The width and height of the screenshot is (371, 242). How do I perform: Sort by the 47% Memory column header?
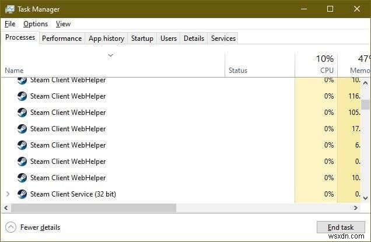354,64
